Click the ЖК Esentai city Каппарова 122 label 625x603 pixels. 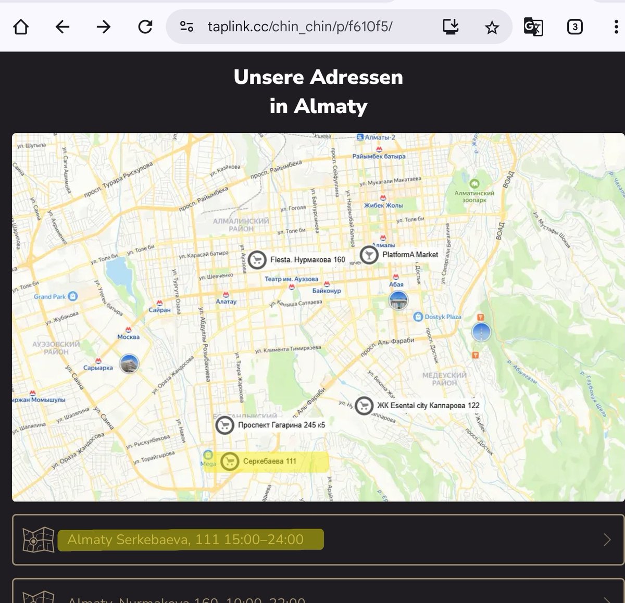(428, 405)
